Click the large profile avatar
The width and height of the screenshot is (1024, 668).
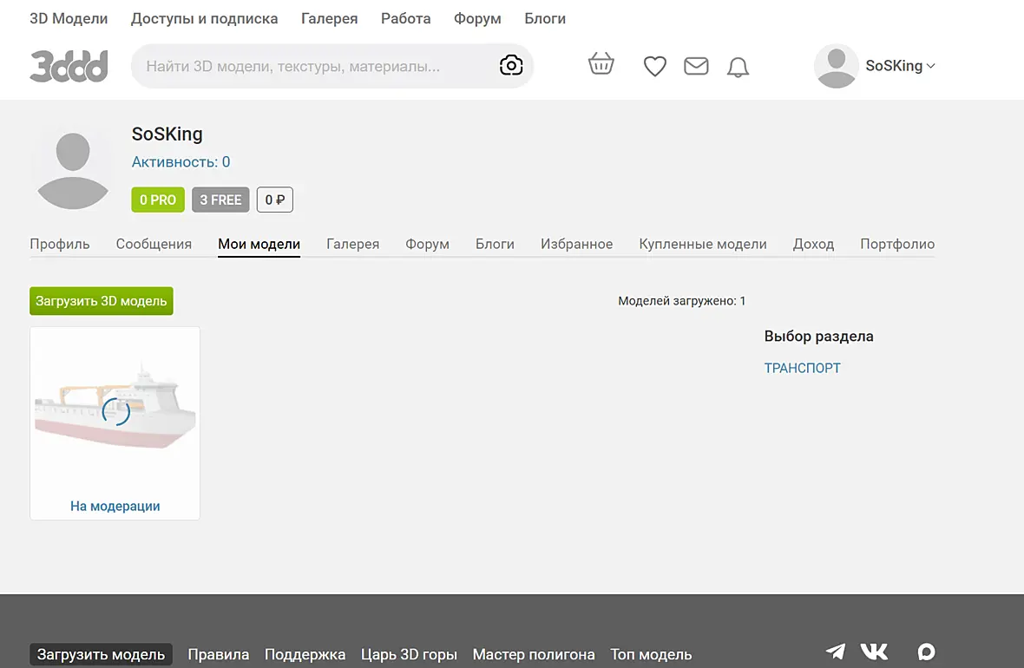73,171
